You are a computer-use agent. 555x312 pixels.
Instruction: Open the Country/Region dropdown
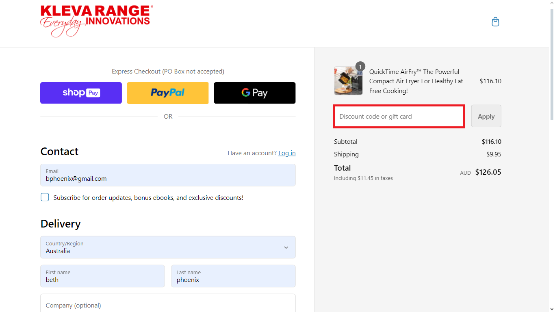168,247
